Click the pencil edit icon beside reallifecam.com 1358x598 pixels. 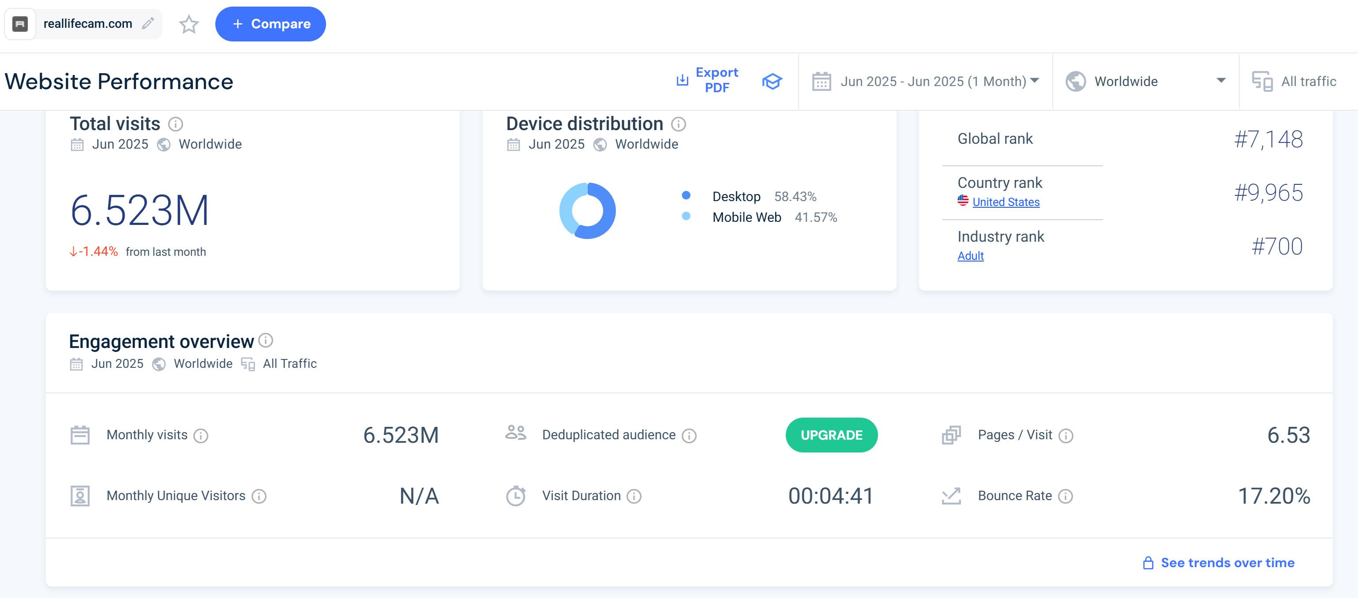click(x=148, y=24)
